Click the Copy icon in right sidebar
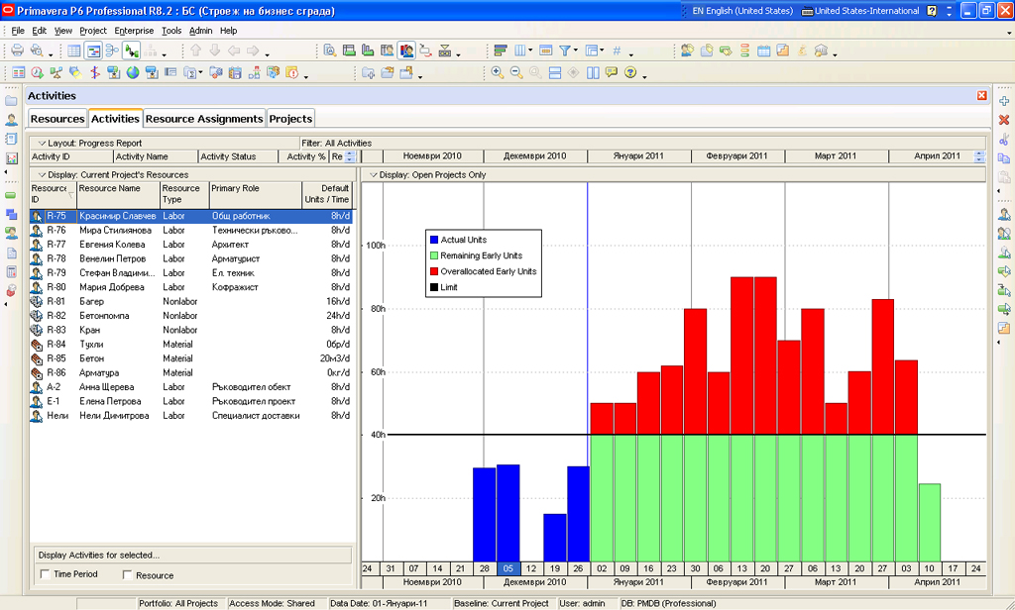Image resolution: width=1015 pixels, height=610 pixels. (1004, 157)
